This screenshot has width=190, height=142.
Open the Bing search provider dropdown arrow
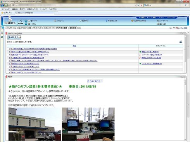(x=188, y=5)
